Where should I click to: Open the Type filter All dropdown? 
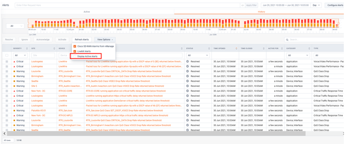click(x=329, y=56)
